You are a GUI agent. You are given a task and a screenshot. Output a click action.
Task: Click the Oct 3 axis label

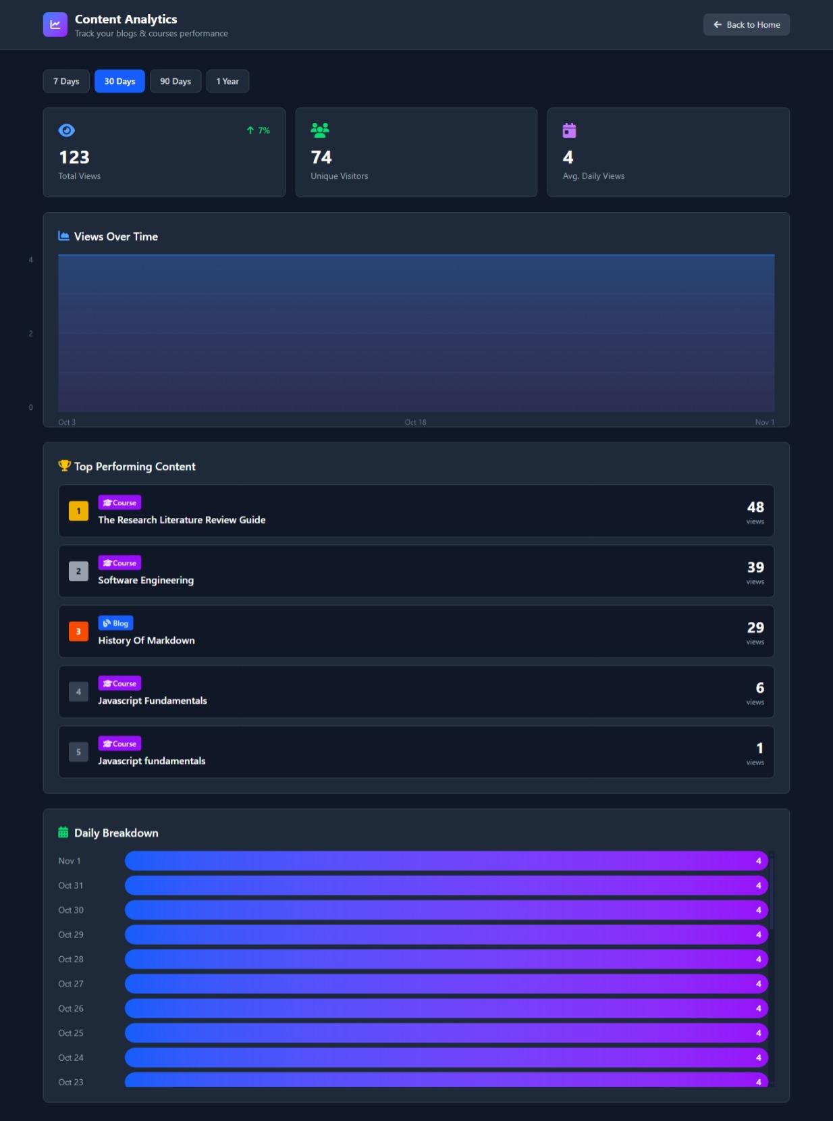tap(67, 422)
